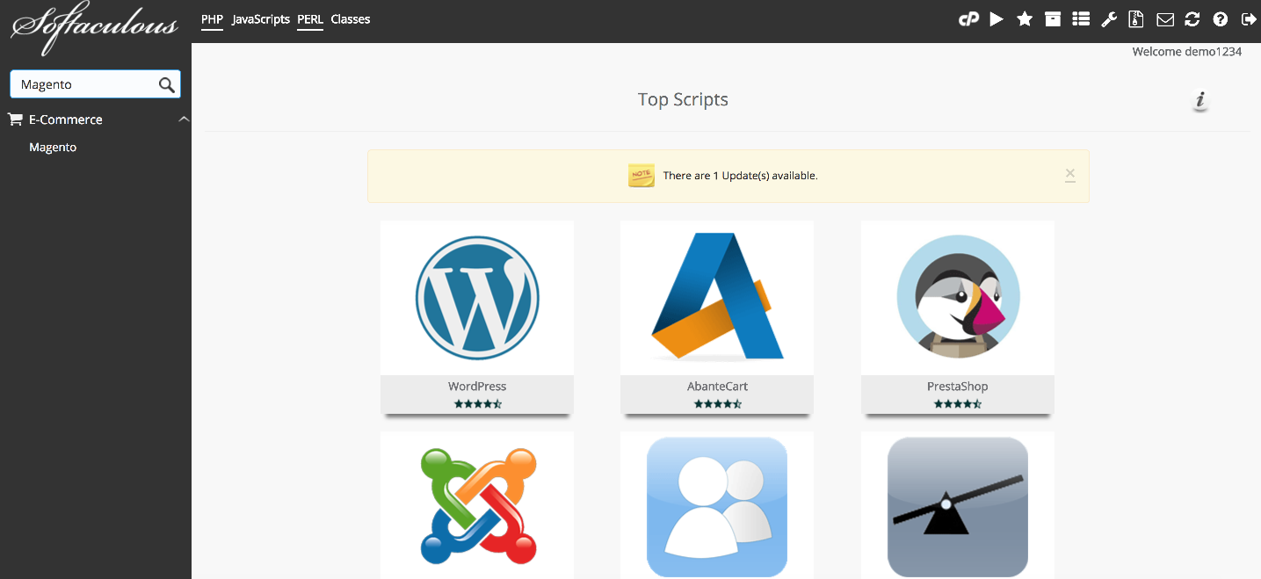Open script demos via play icon
1261x579 pixels.
[x=996, y=19]
